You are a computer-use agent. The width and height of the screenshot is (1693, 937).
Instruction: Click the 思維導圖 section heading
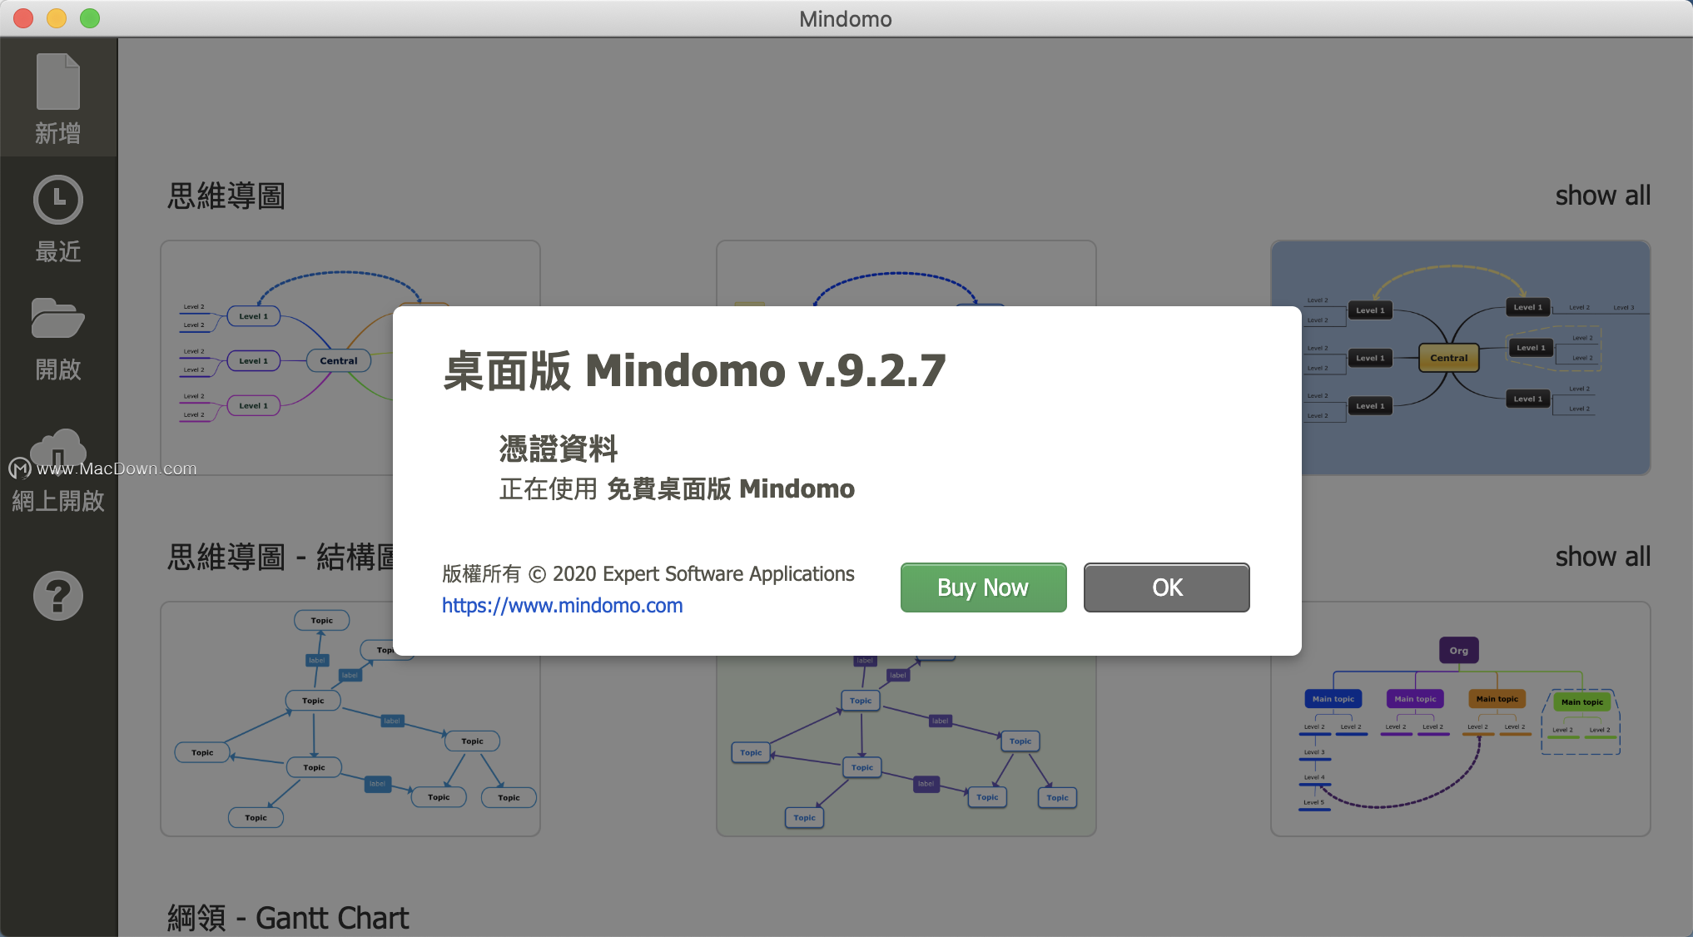pyautogui.click(x=226, y=196)
